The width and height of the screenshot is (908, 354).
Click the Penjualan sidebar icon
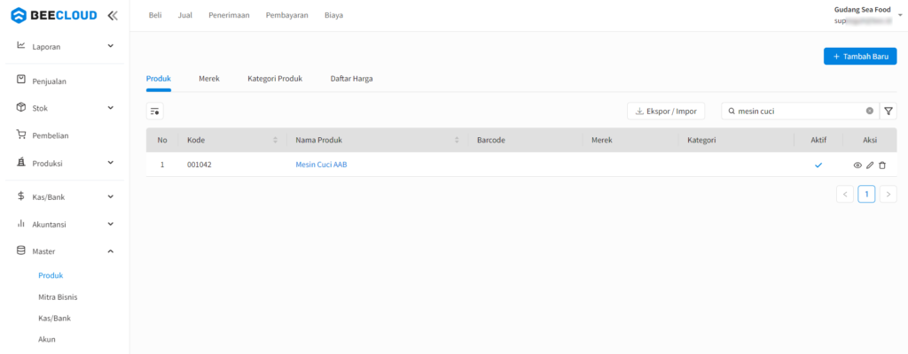pos(21,80)
